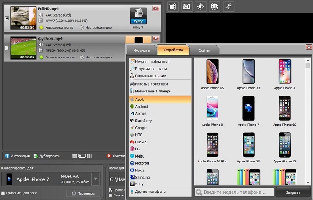Switch to the Форматы tab

(x=142, y=50)
